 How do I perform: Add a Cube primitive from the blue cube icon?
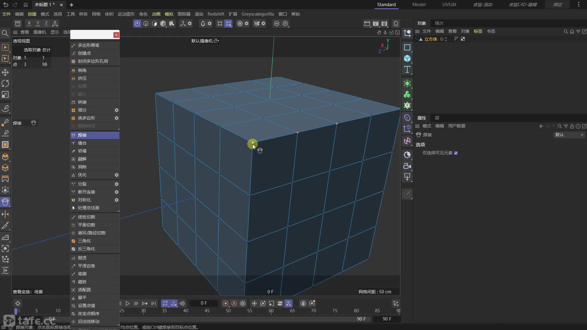407,58
